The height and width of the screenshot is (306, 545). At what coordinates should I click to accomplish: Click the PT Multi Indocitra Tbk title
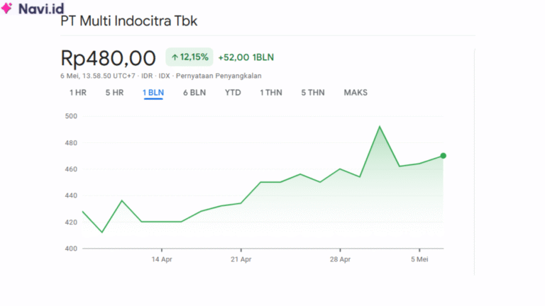point(129,21)
